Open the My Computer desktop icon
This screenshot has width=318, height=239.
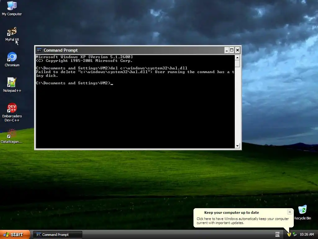(x=12, y=8)
